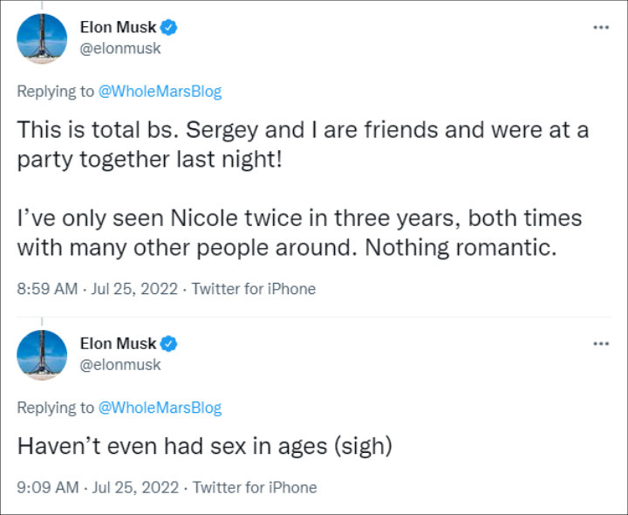Open the @WholeMarsBlog link in the second tweet
Image resolution: width=628 pixels, height=515 pixels.
point(160,408)
